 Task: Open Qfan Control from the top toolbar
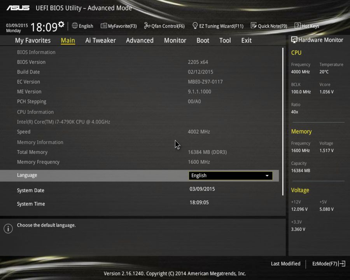click(164, 26)
